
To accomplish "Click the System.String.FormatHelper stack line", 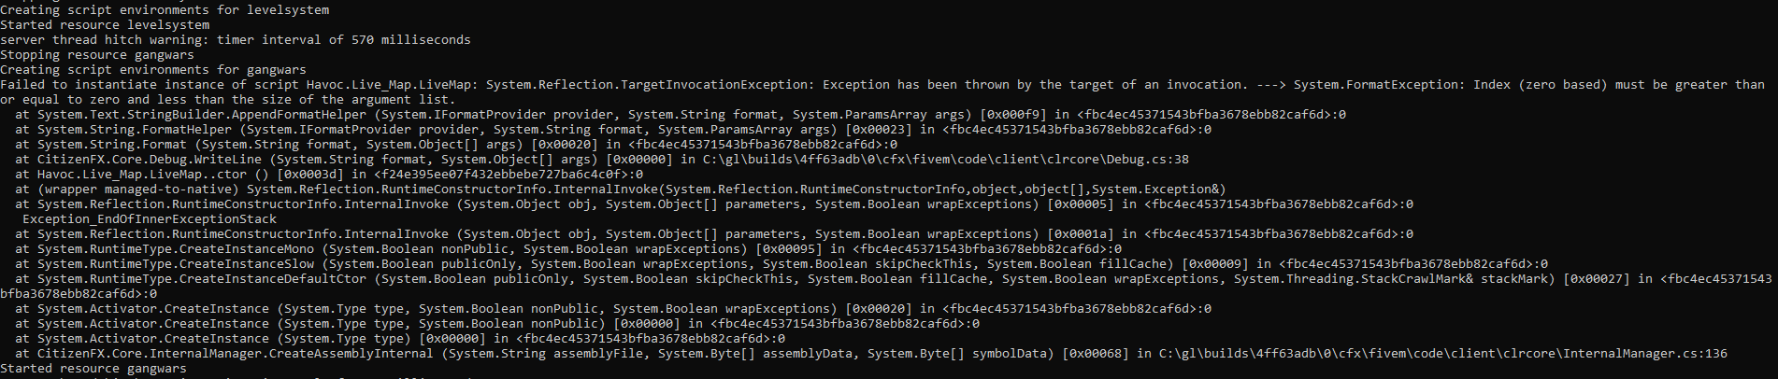I will pyautogui.click(x=613, y=129).
